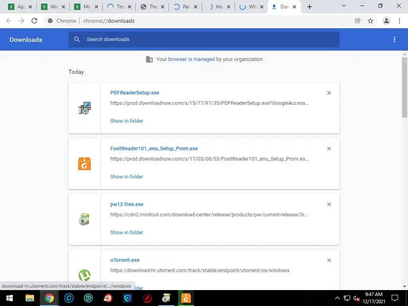Click the Chrome icon in the taskbar
Viewport: 408px width, 306px height.
49,298
